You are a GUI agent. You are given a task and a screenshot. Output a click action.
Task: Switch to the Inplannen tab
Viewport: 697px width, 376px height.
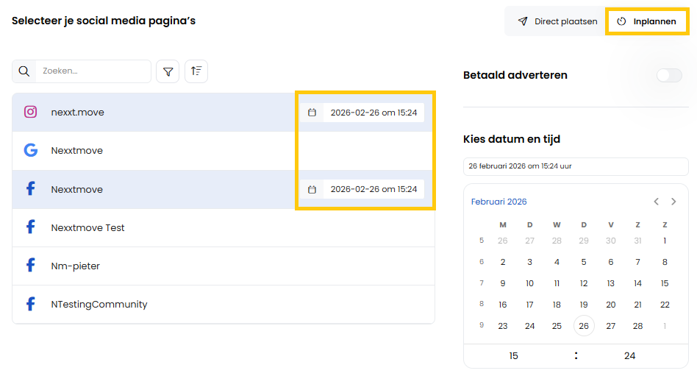click(647, 21)
